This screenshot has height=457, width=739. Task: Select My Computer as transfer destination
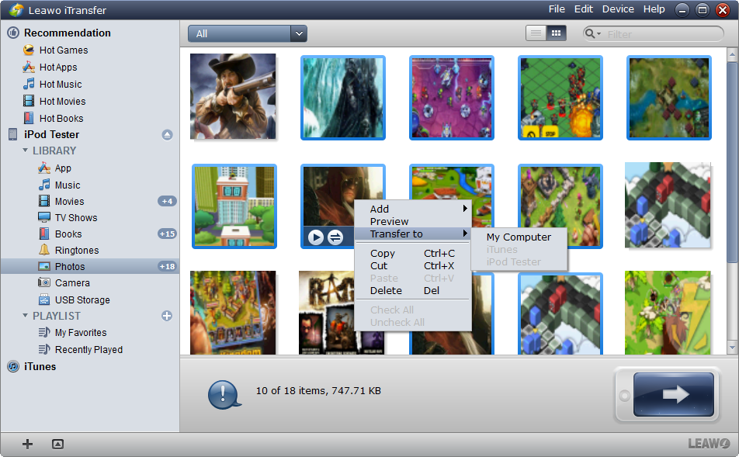click(519, 237)
